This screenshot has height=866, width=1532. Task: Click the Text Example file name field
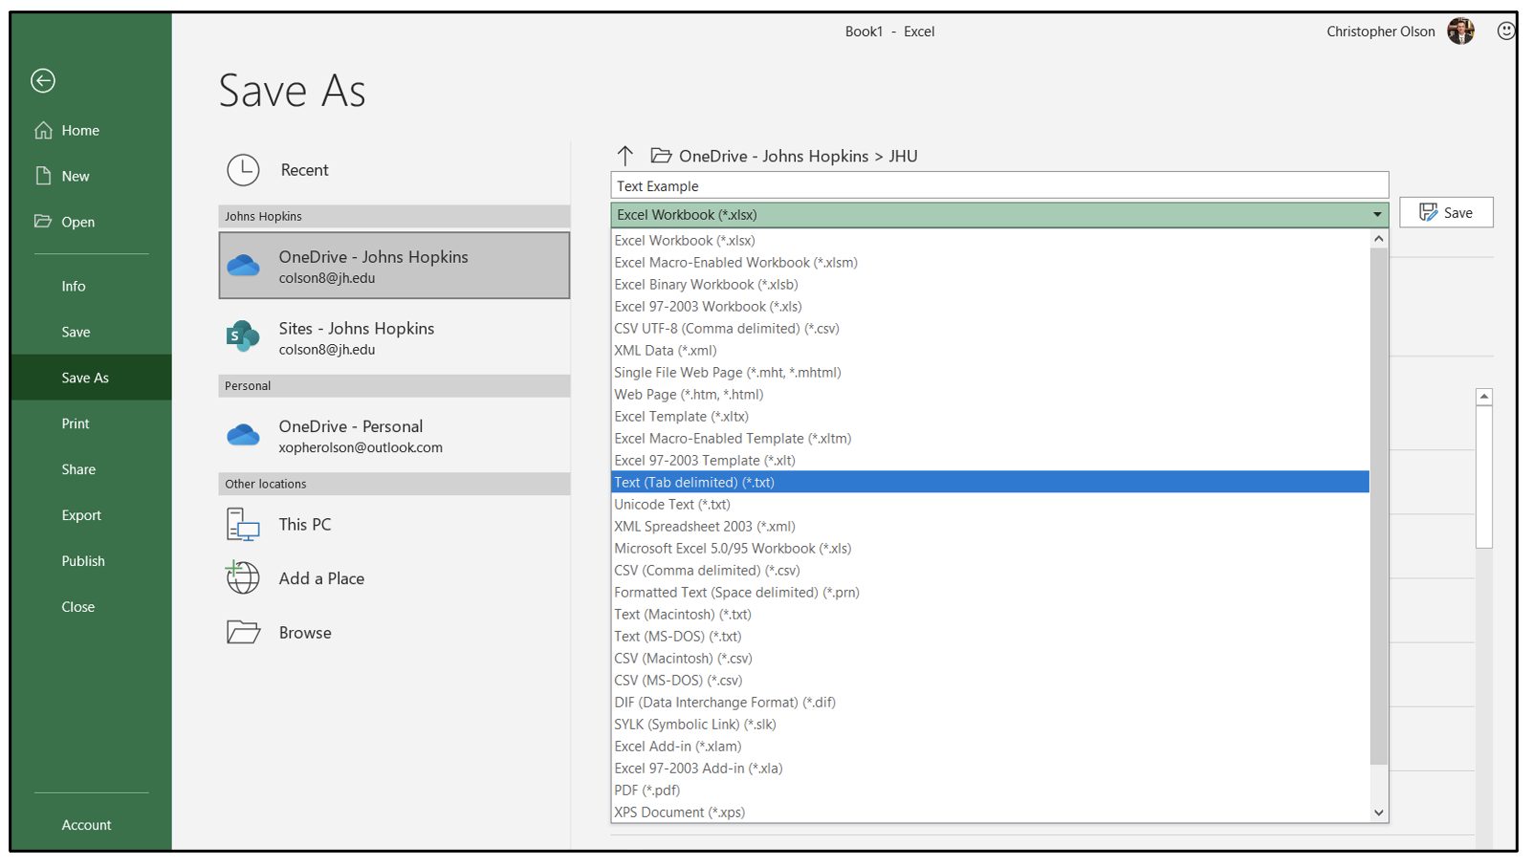pos(999,185)
